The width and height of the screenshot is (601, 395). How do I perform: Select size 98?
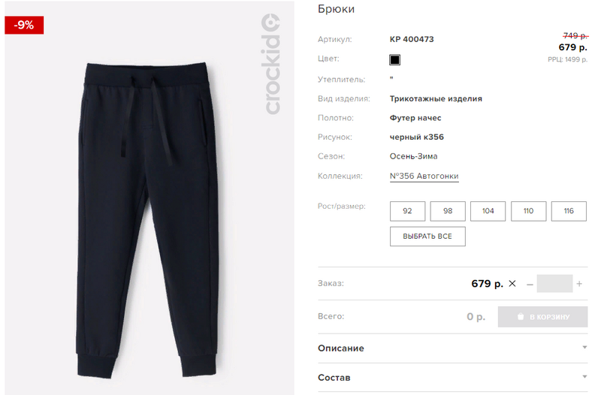(x=448, y=211)
